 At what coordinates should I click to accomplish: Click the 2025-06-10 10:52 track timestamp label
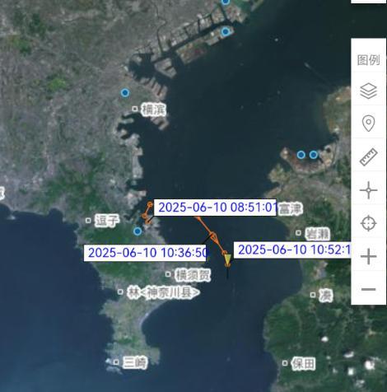[292, 250]
